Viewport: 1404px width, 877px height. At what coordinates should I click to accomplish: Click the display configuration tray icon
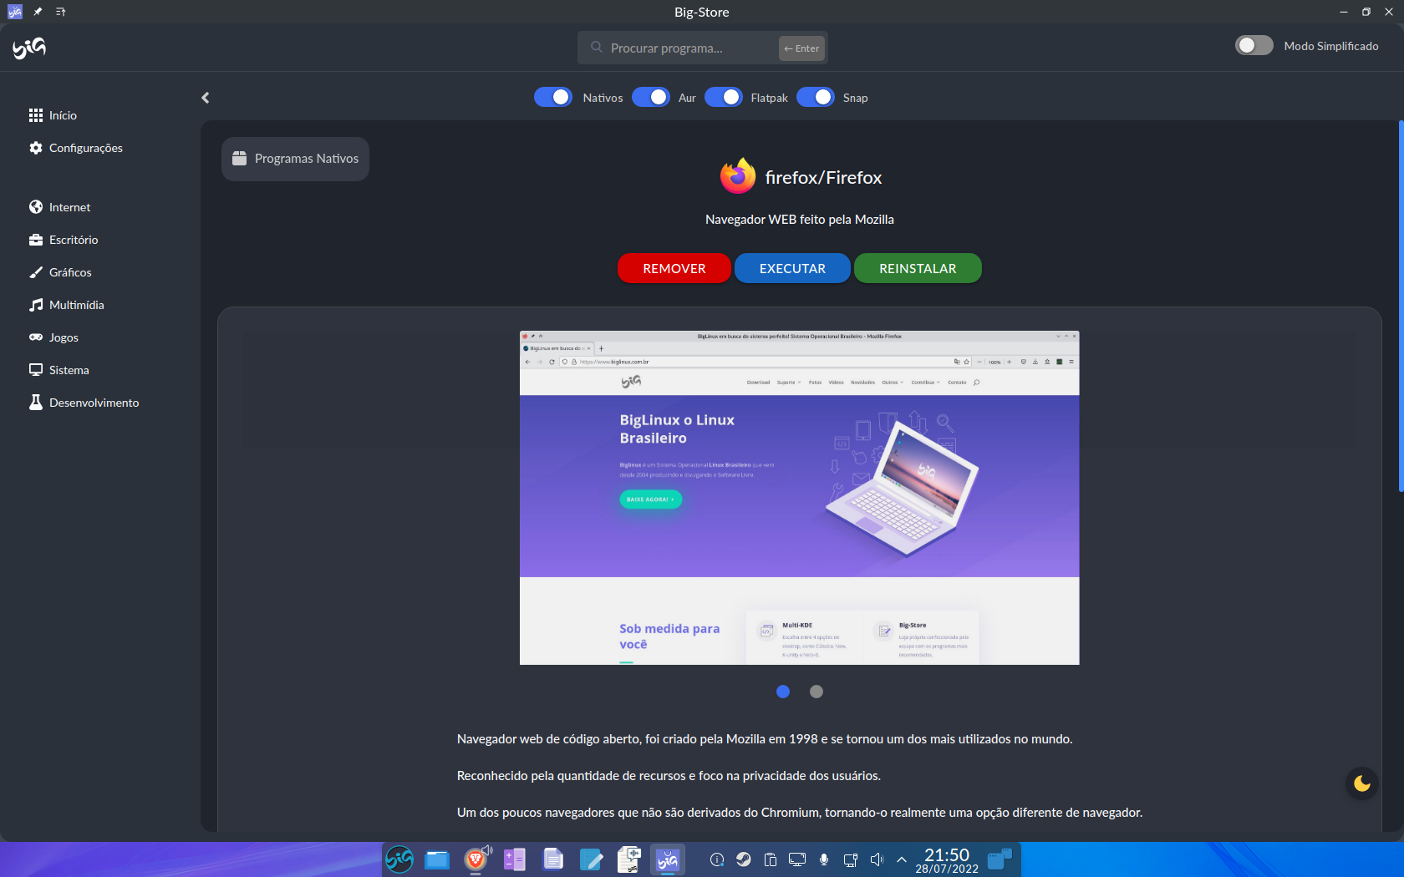pos(797,859)
